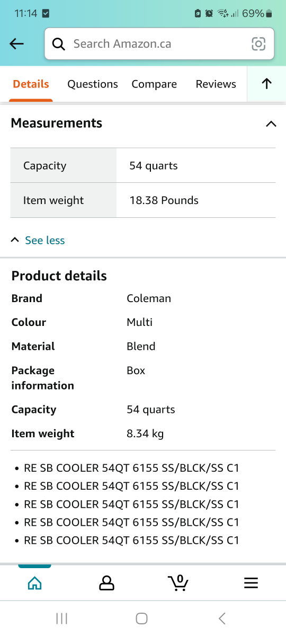The image size is (286, 636).
Task: Tap Android home navigation button
Action: (x=141, y=618)
